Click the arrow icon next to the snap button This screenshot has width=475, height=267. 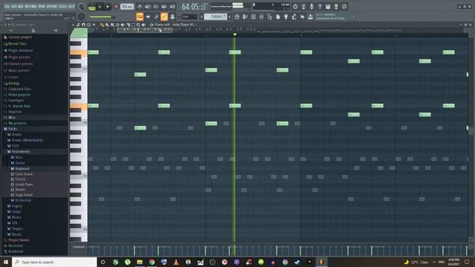point(148,16)
